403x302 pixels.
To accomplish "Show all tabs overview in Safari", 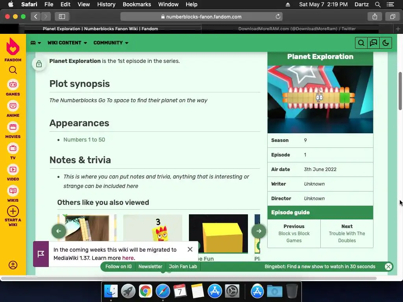I will click(x=392, y=17).
